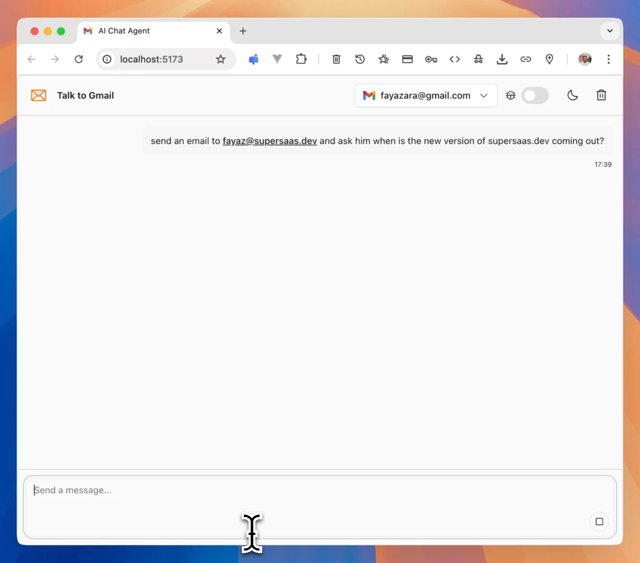This screenshot has height=563, width=640.
Task: Expand the tab search dropdown
Action: (x=610, y=31)
